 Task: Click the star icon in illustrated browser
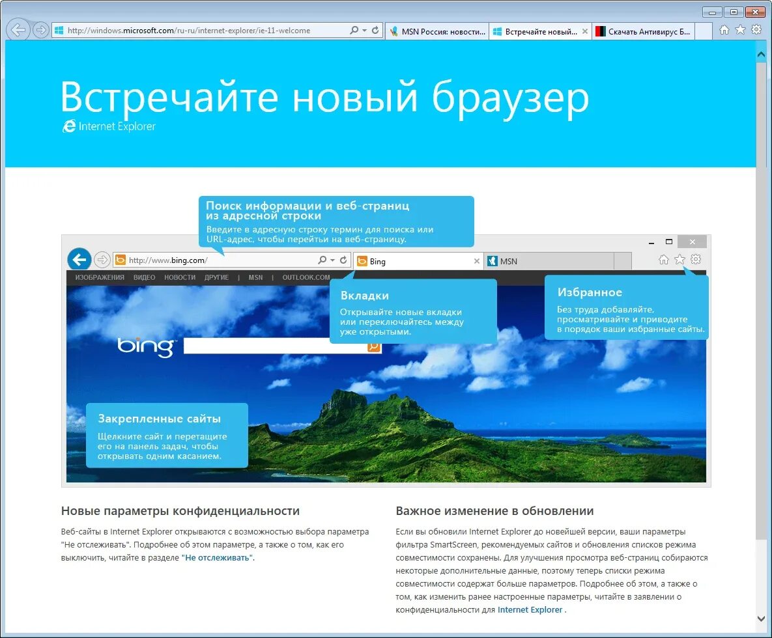(x=680, y=259)
